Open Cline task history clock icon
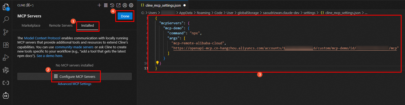 click(112, 5)
